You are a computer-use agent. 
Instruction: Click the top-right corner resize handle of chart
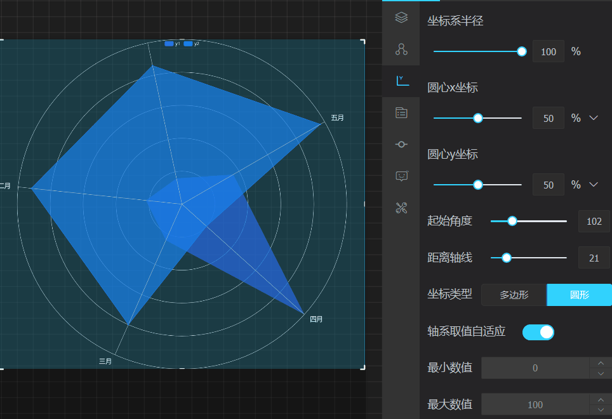point(363,41)
